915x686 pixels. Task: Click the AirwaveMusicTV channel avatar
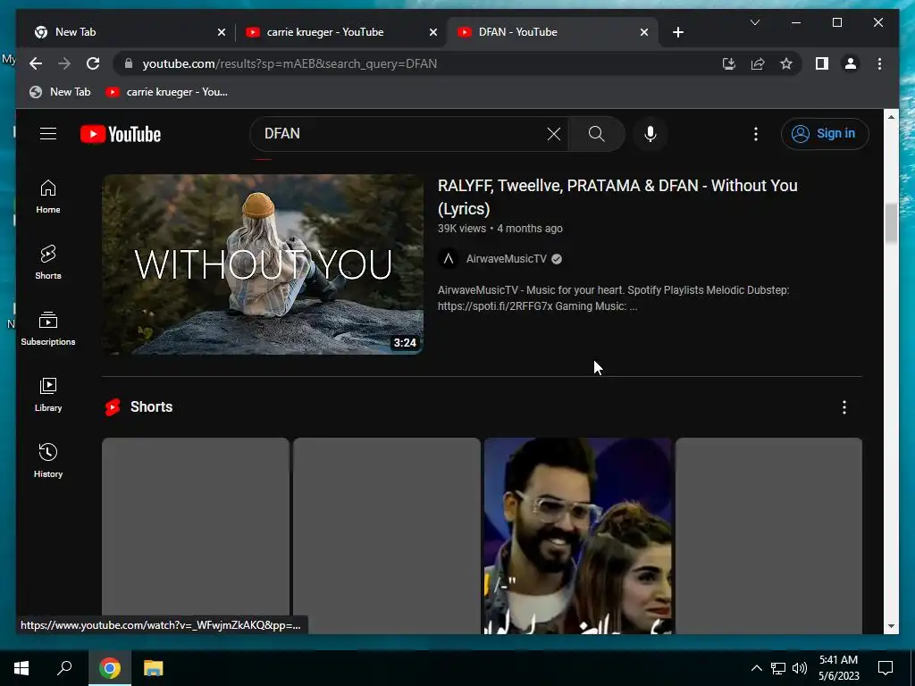click(x=449, y=258)
